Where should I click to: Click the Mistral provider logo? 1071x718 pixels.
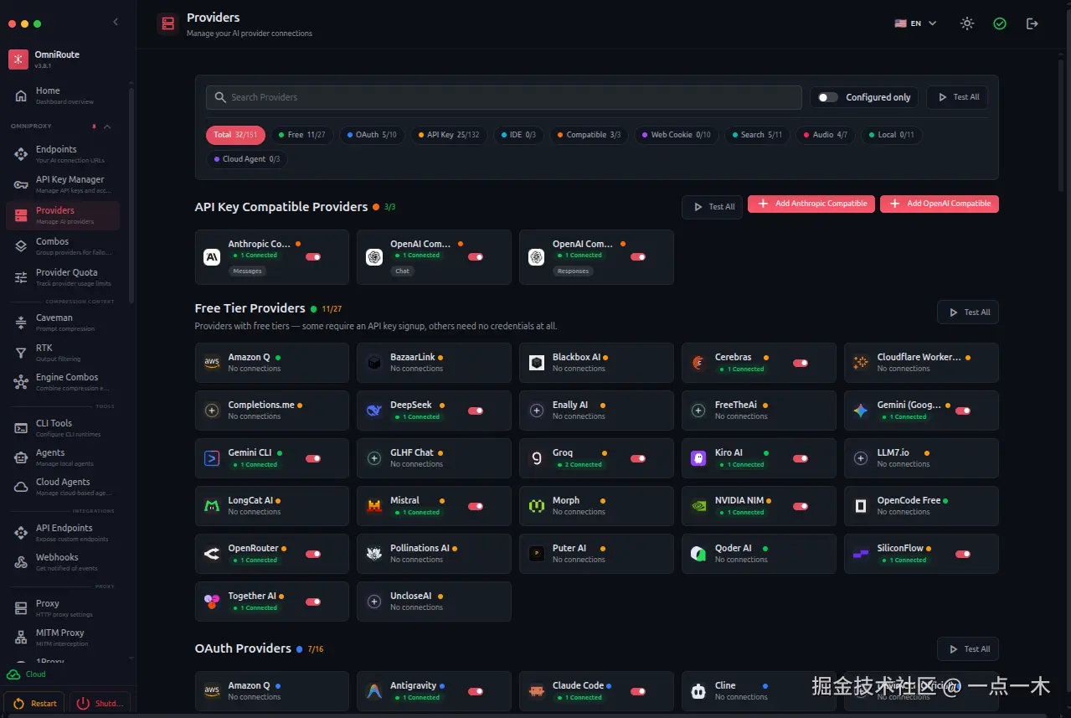(374, 506)
